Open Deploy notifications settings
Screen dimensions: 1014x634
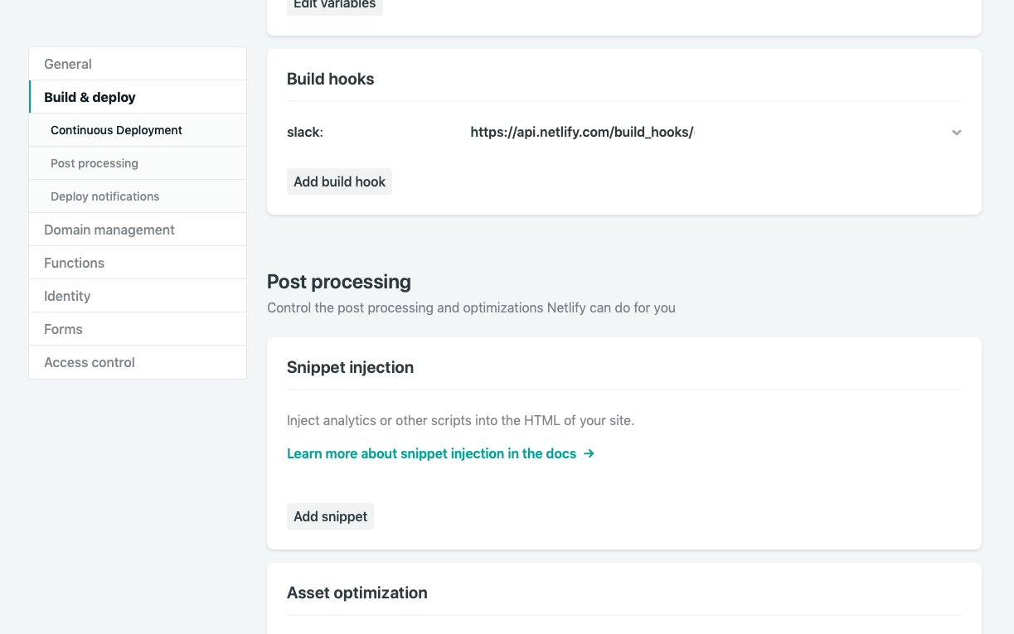104,196
